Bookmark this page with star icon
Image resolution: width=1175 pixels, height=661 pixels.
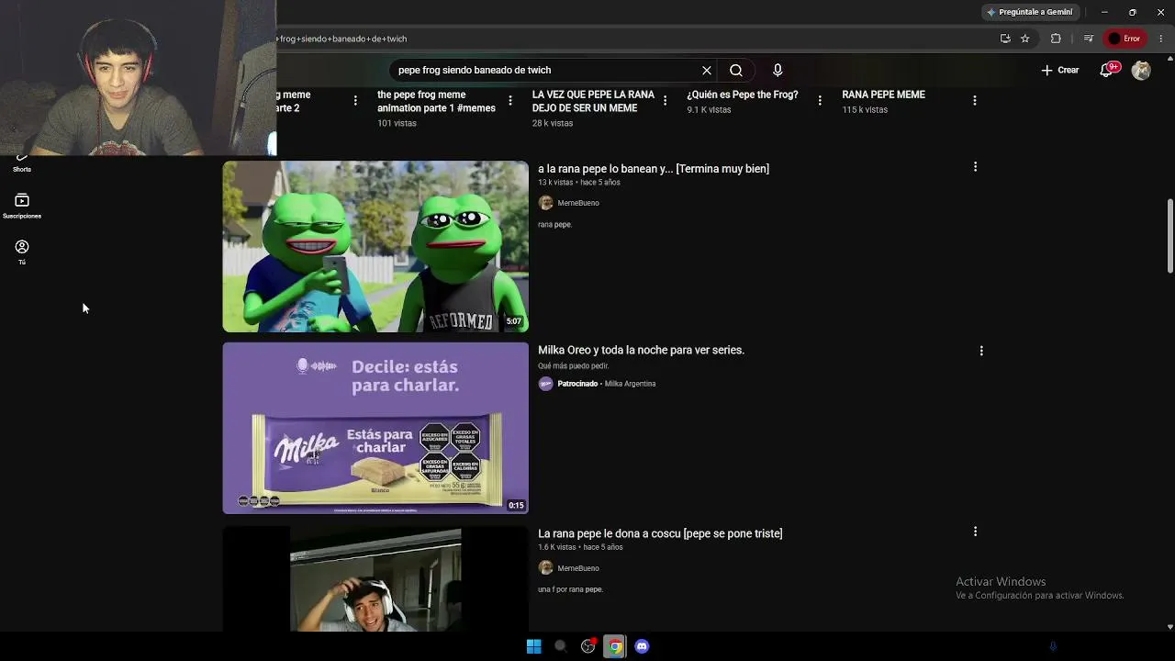1025,39
